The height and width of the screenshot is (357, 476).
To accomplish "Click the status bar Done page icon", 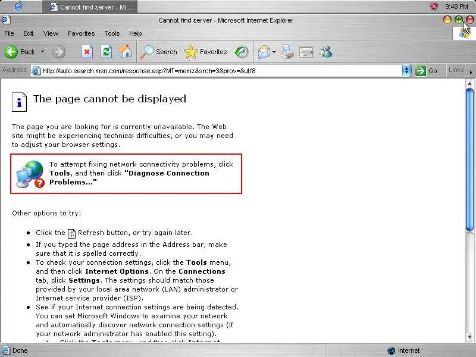I will coord(5,350).
